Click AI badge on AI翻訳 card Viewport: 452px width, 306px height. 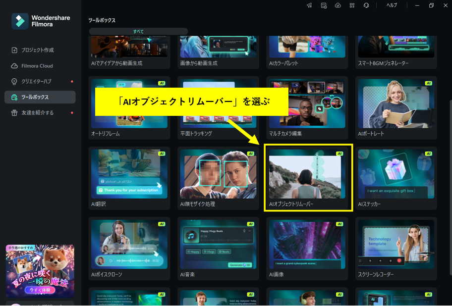162,153
